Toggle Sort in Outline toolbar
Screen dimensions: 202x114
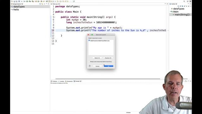180,6
